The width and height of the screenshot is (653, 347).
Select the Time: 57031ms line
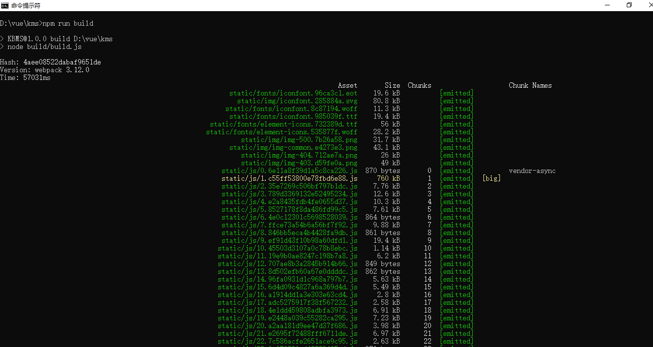point(27,78)
